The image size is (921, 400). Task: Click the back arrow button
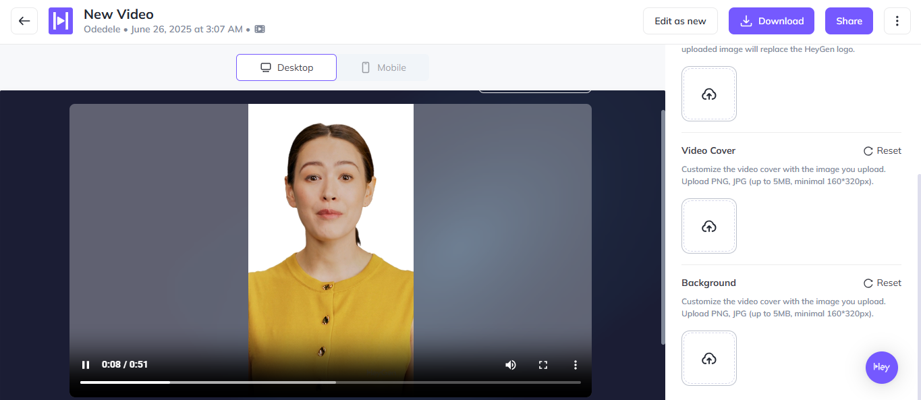pos(24,21)
